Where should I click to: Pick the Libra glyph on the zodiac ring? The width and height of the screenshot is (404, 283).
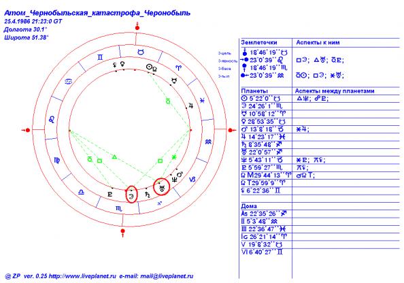[x=81, y=192]
